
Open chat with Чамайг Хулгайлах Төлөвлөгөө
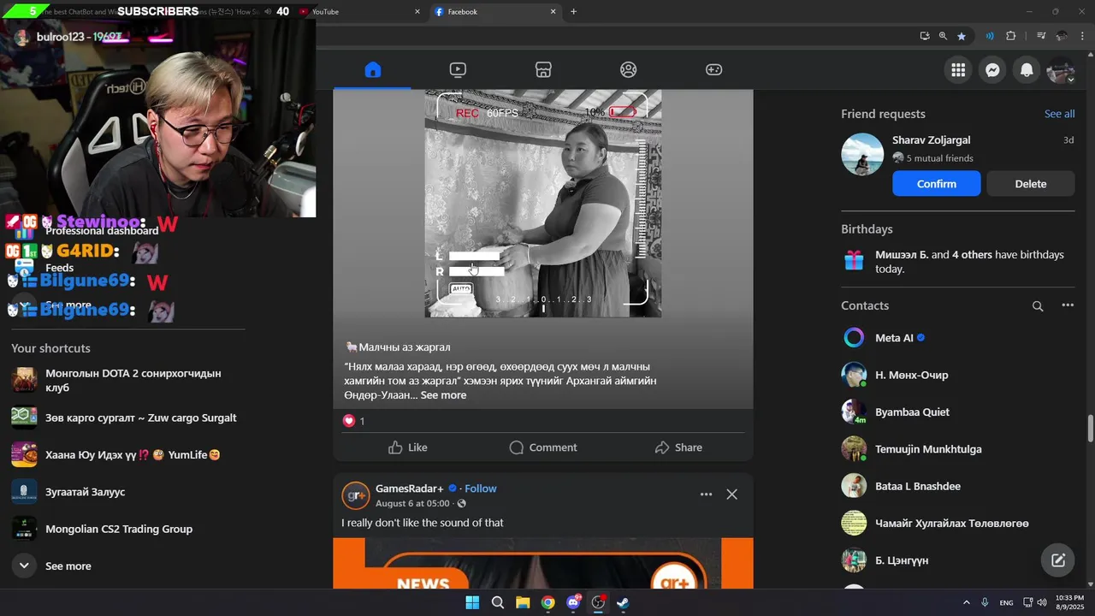[x=958, y=523]
